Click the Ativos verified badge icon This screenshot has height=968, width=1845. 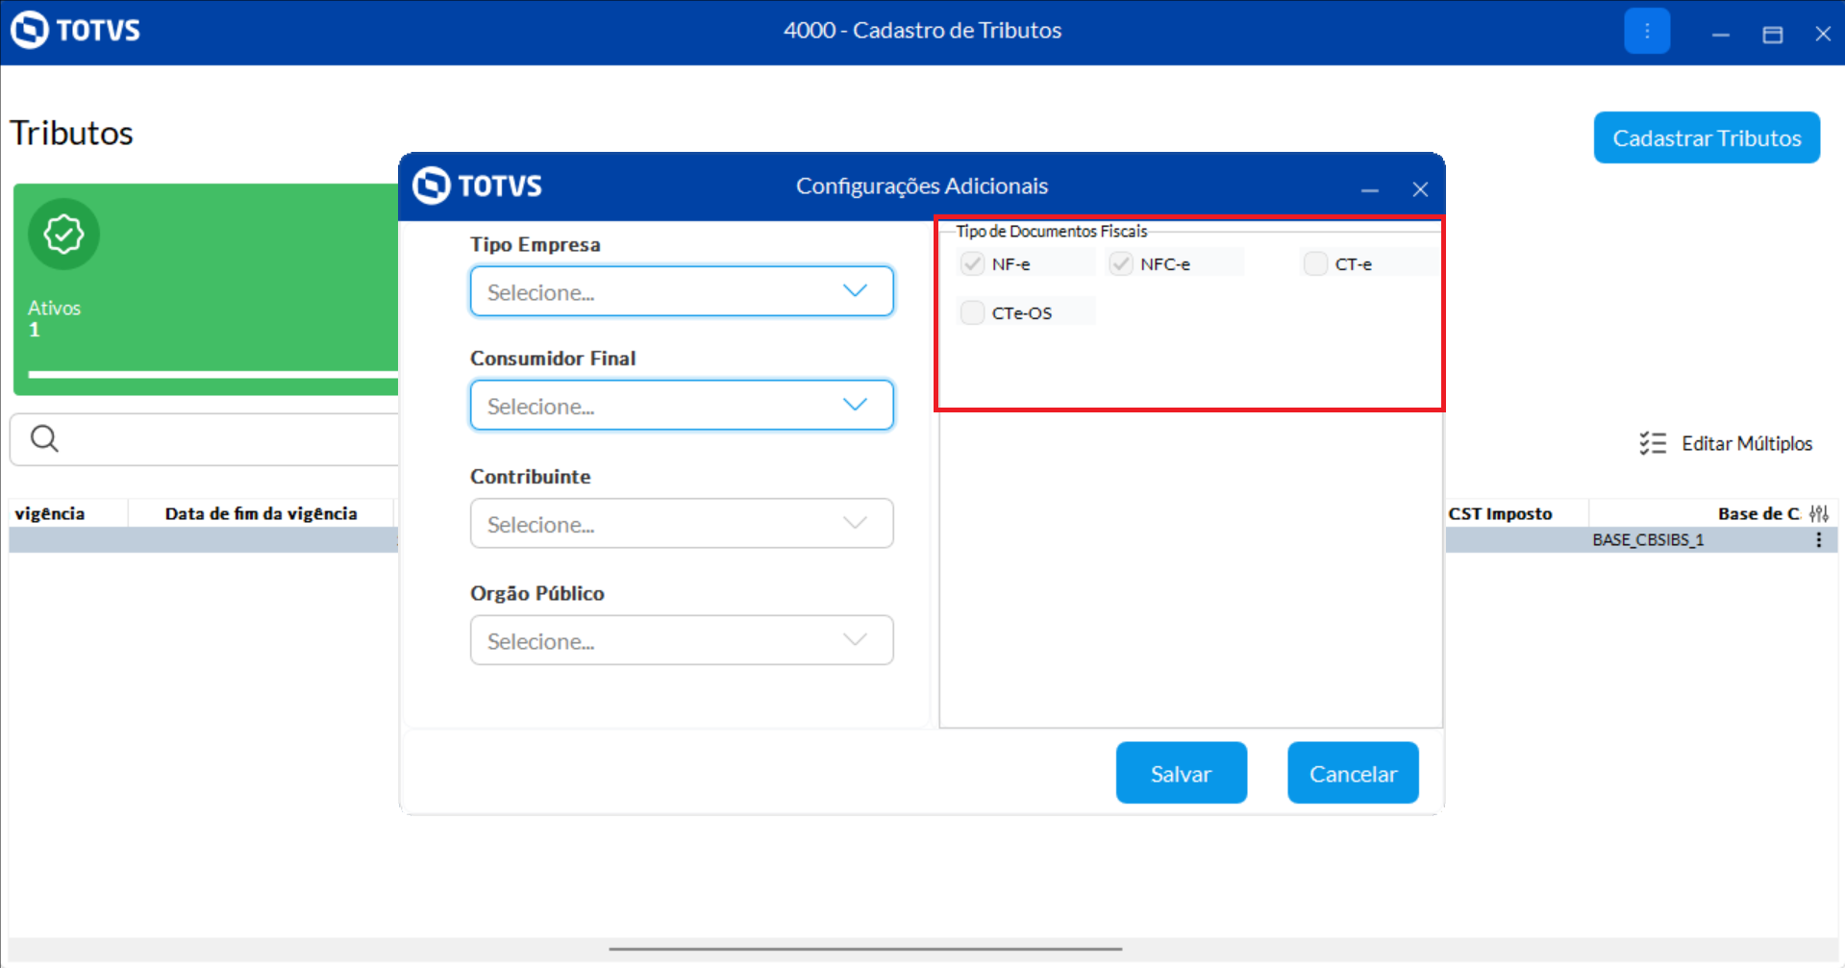[63, 234]
